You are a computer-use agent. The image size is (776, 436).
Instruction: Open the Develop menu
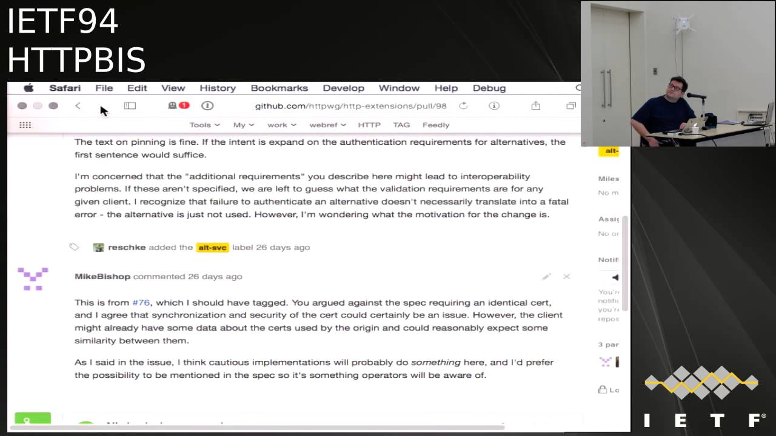(x=343, y=88)
